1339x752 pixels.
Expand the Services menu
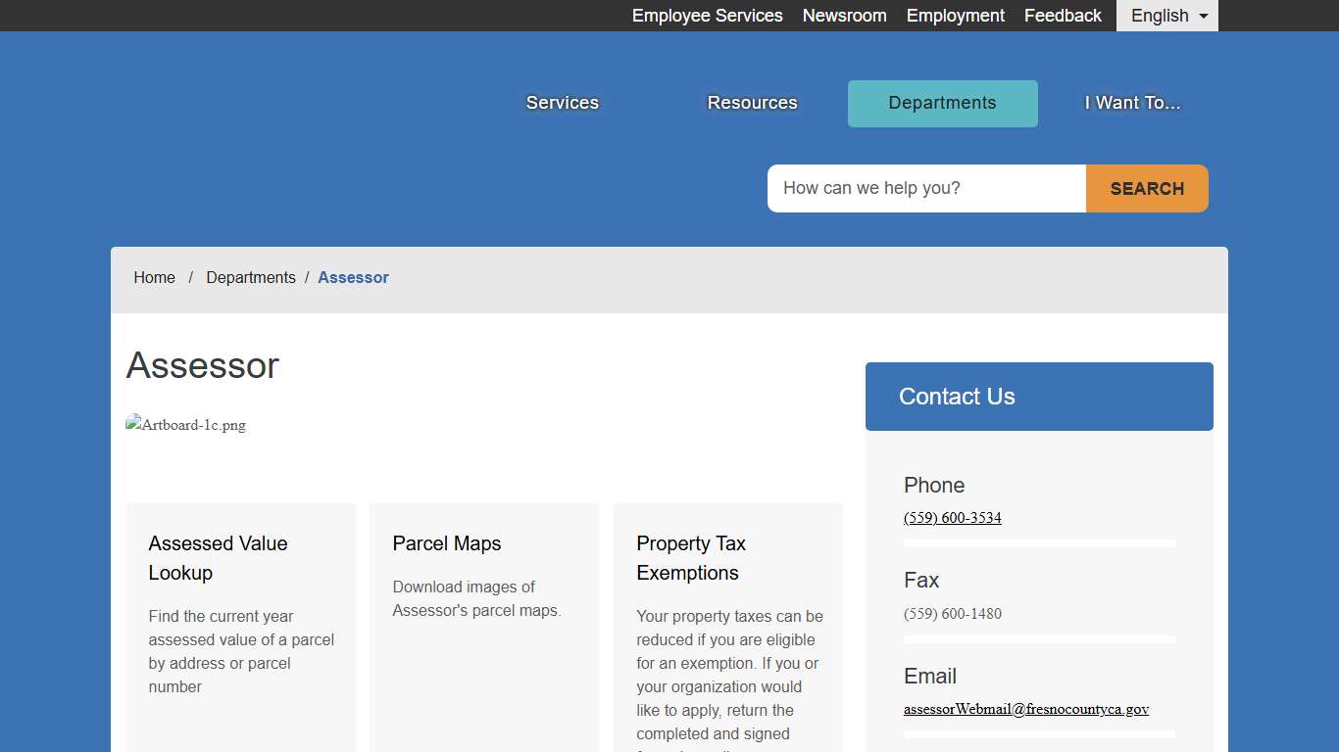(562, 103)
